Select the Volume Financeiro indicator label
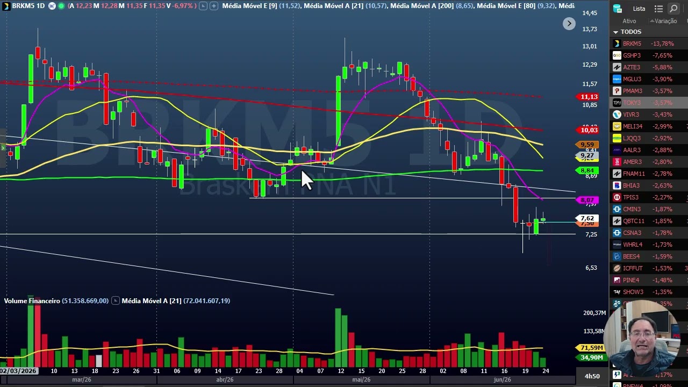Viewport: 688px width, 387px height. 32,301
